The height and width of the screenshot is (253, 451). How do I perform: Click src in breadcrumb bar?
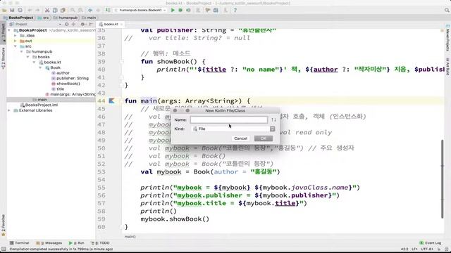click(x=44, y=18)
